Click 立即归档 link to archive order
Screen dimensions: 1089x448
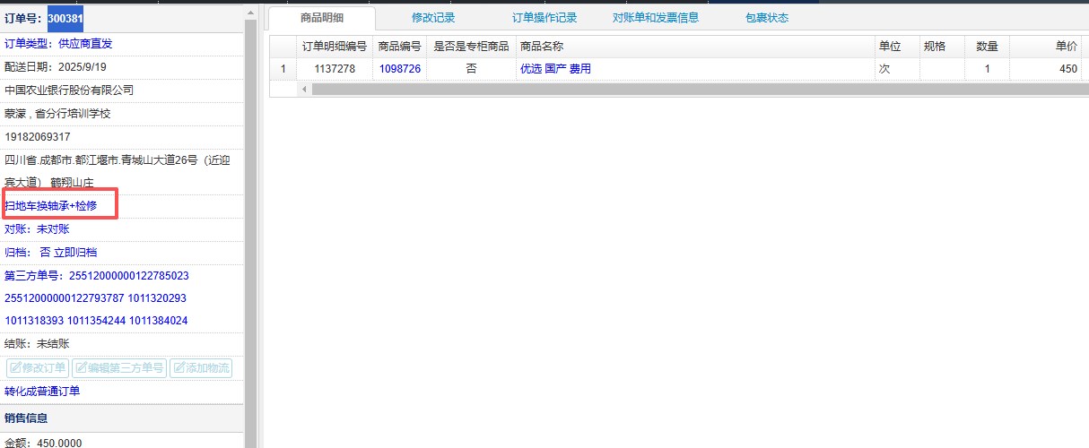75,253
